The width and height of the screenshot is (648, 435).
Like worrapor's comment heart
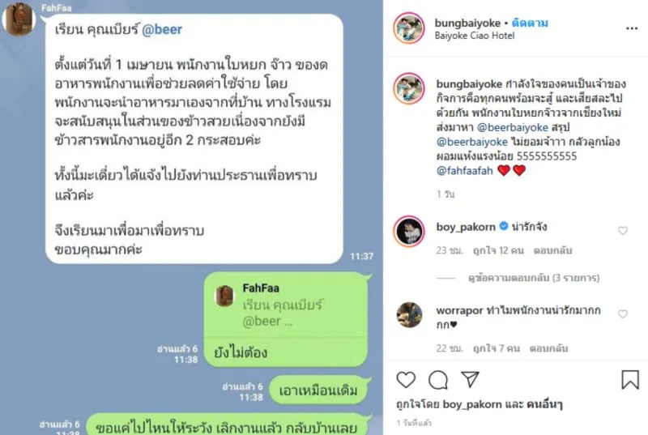click(x=623, y=314)
